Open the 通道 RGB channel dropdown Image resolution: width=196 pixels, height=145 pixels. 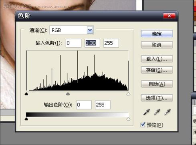click(71, 30)
